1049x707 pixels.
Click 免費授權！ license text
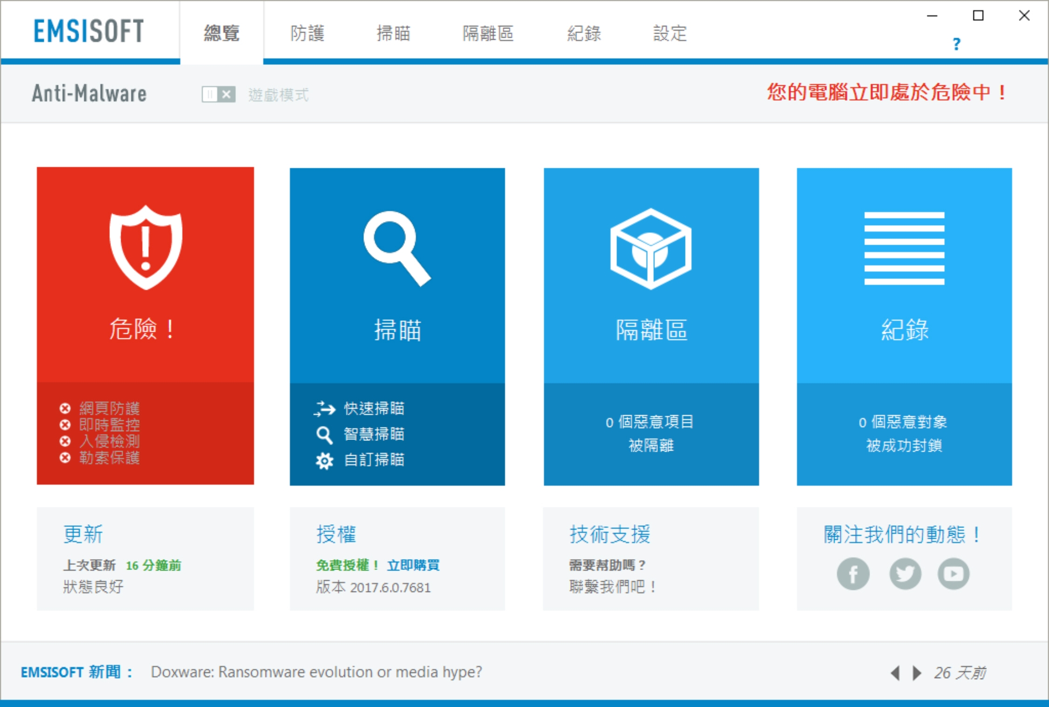coord(347,565)
